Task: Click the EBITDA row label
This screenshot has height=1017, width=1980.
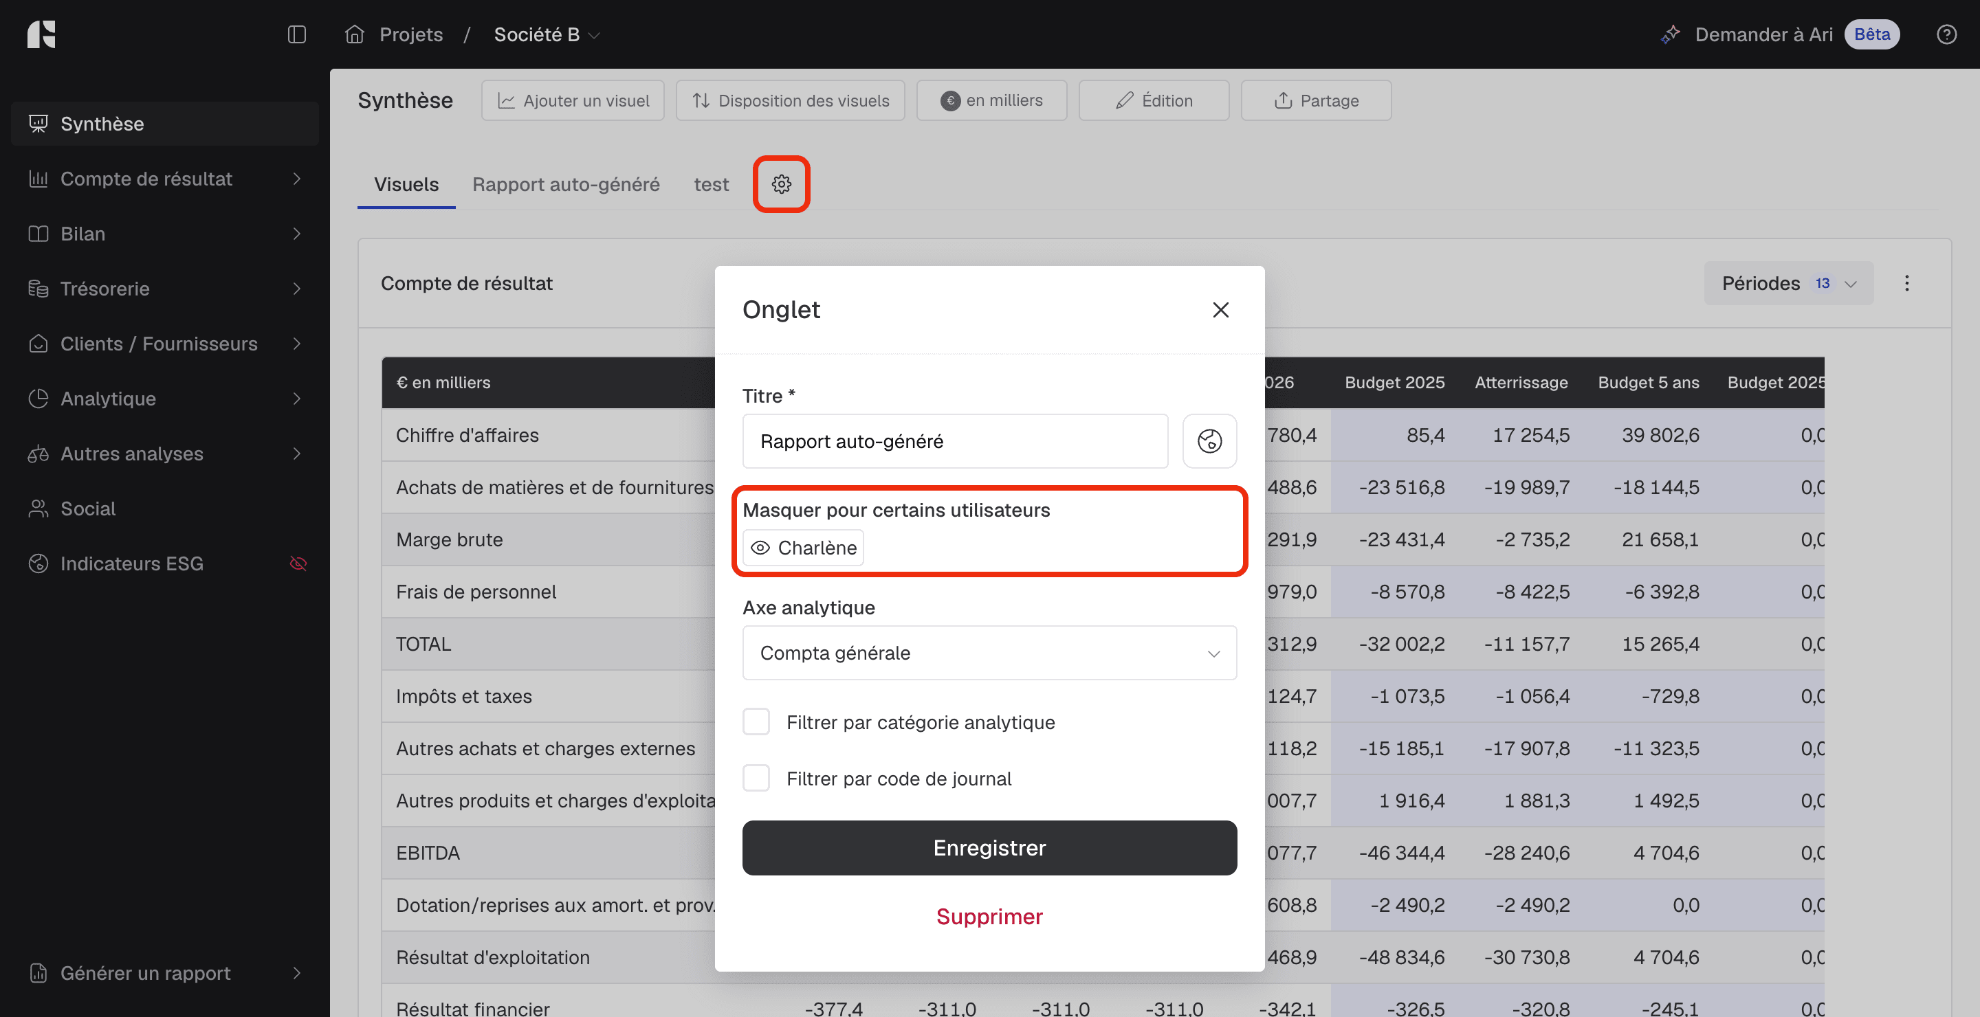Action: click(428, 853)
